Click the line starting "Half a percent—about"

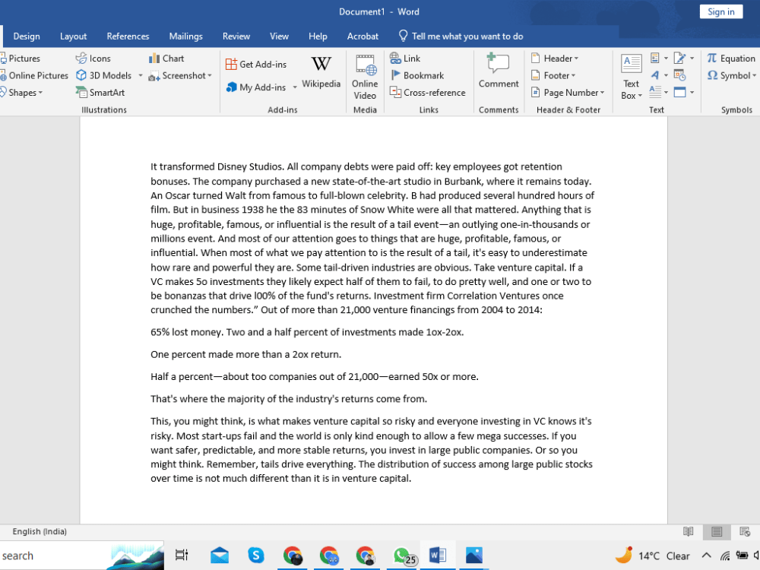tap(315, 377)
